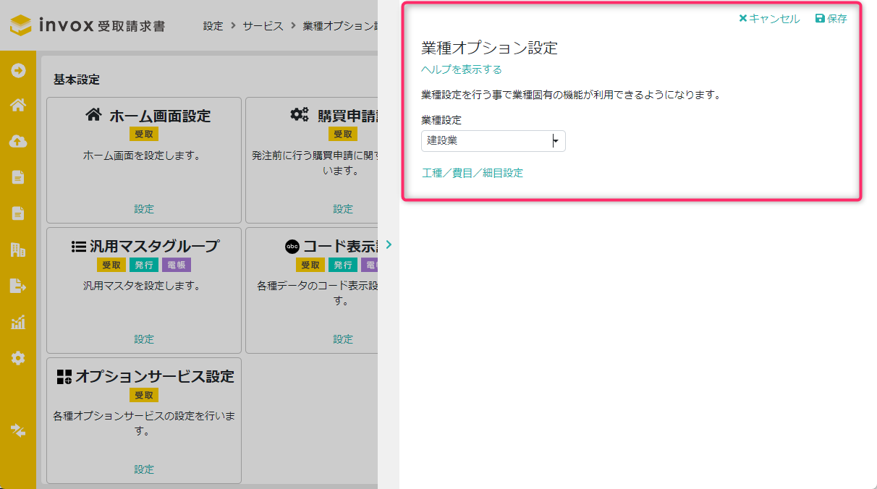Select the circular arrow icon atop sidebar

click(x=18, y=70)
